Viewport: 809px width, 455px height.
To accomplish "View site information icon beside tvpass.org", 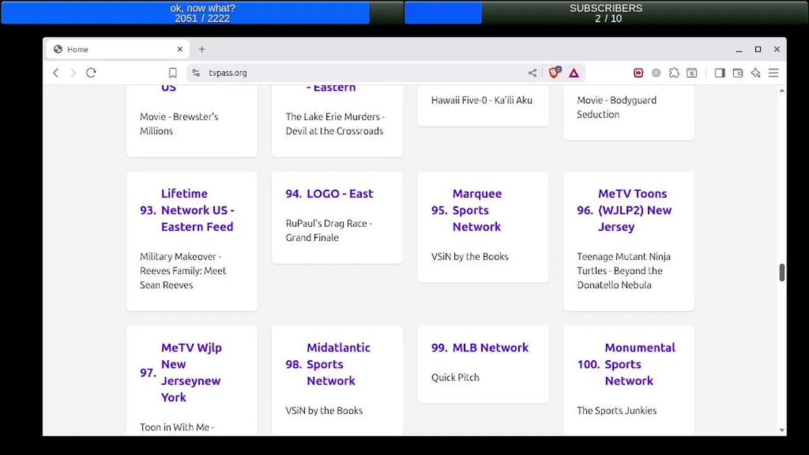I will [196, 73].
